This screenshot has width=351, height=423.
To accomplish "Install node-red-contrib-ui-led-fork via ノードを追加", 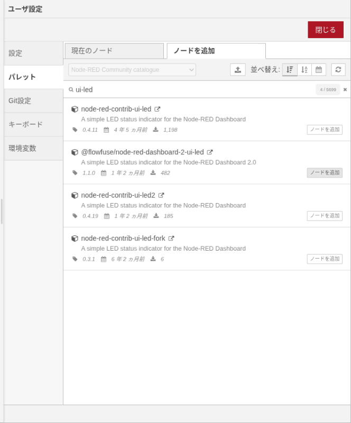I will (x=325, y=259).
